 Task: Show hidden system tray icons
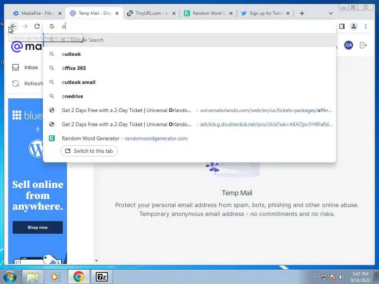[315, 277]
